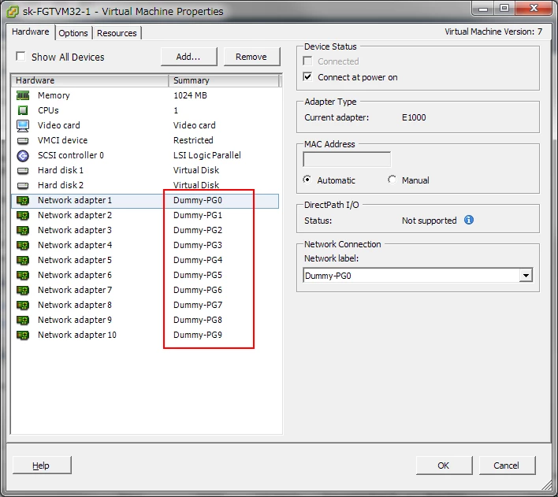Click the Remove button
The height and width of the screenshot is (497, 558).
click(x=251, y=57)
